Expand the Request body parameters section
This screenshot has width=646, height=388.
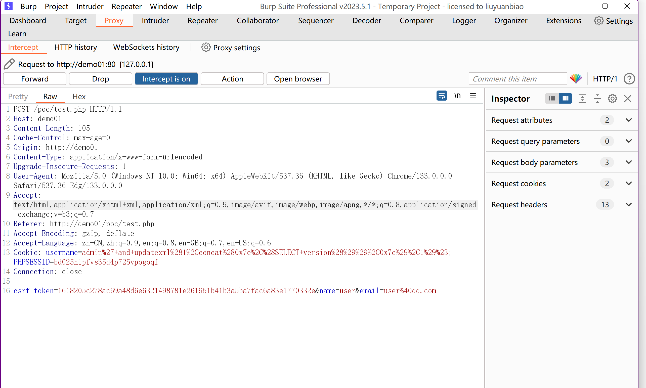coord(628,162)
